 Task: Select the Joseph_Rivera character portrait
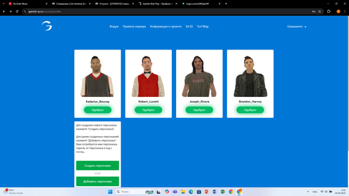[199, 76]
